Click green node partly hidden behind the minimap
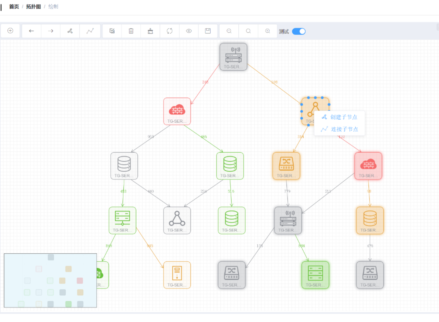The width and height of the screenshot is (439, 322). tap(103, 275)
